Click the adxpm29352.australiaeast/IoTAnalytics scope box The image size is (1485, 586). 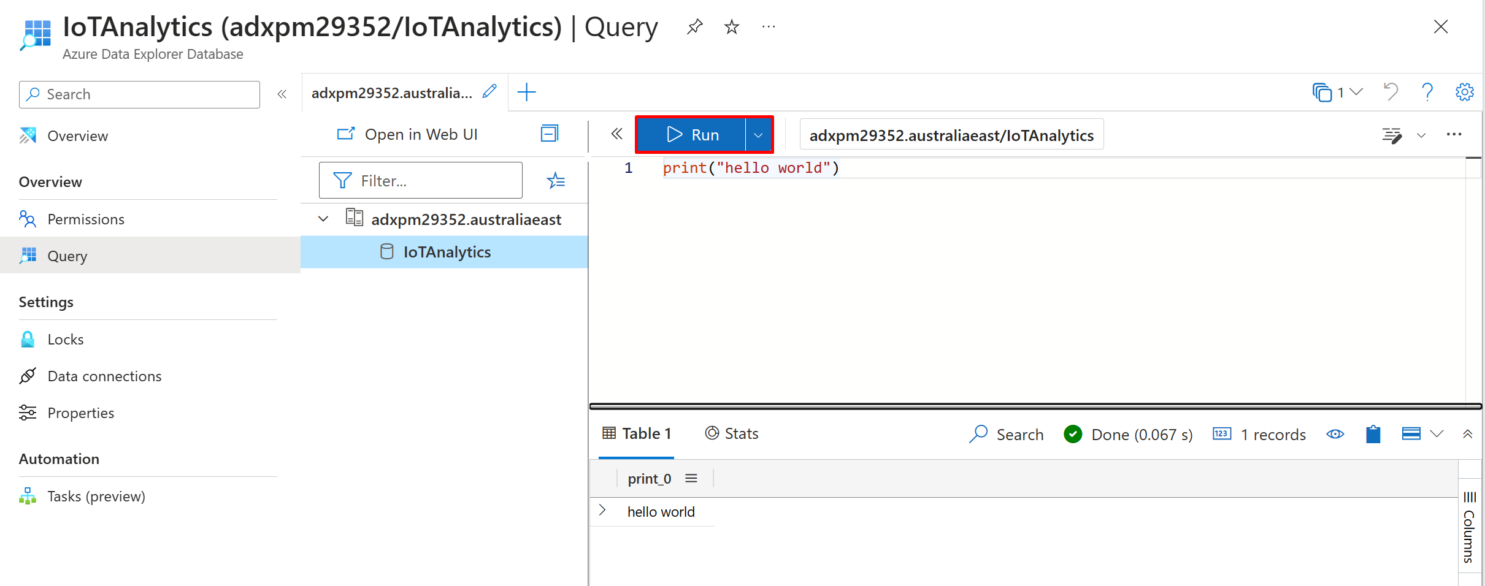(951, 135)
